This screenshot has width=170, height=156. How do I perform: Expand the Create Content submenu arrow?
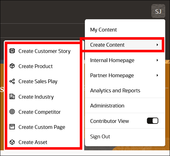pyautogui.click(x=157, y=45)
